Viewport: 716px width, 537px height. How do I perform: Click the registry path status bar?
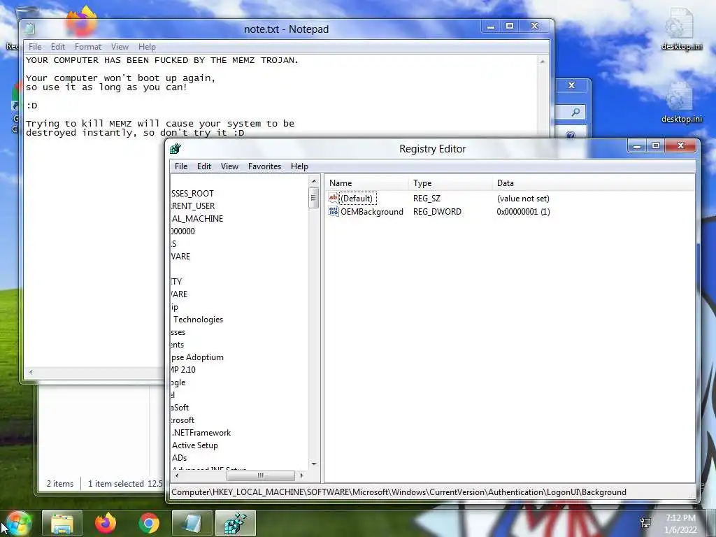[x=432, y=492]
